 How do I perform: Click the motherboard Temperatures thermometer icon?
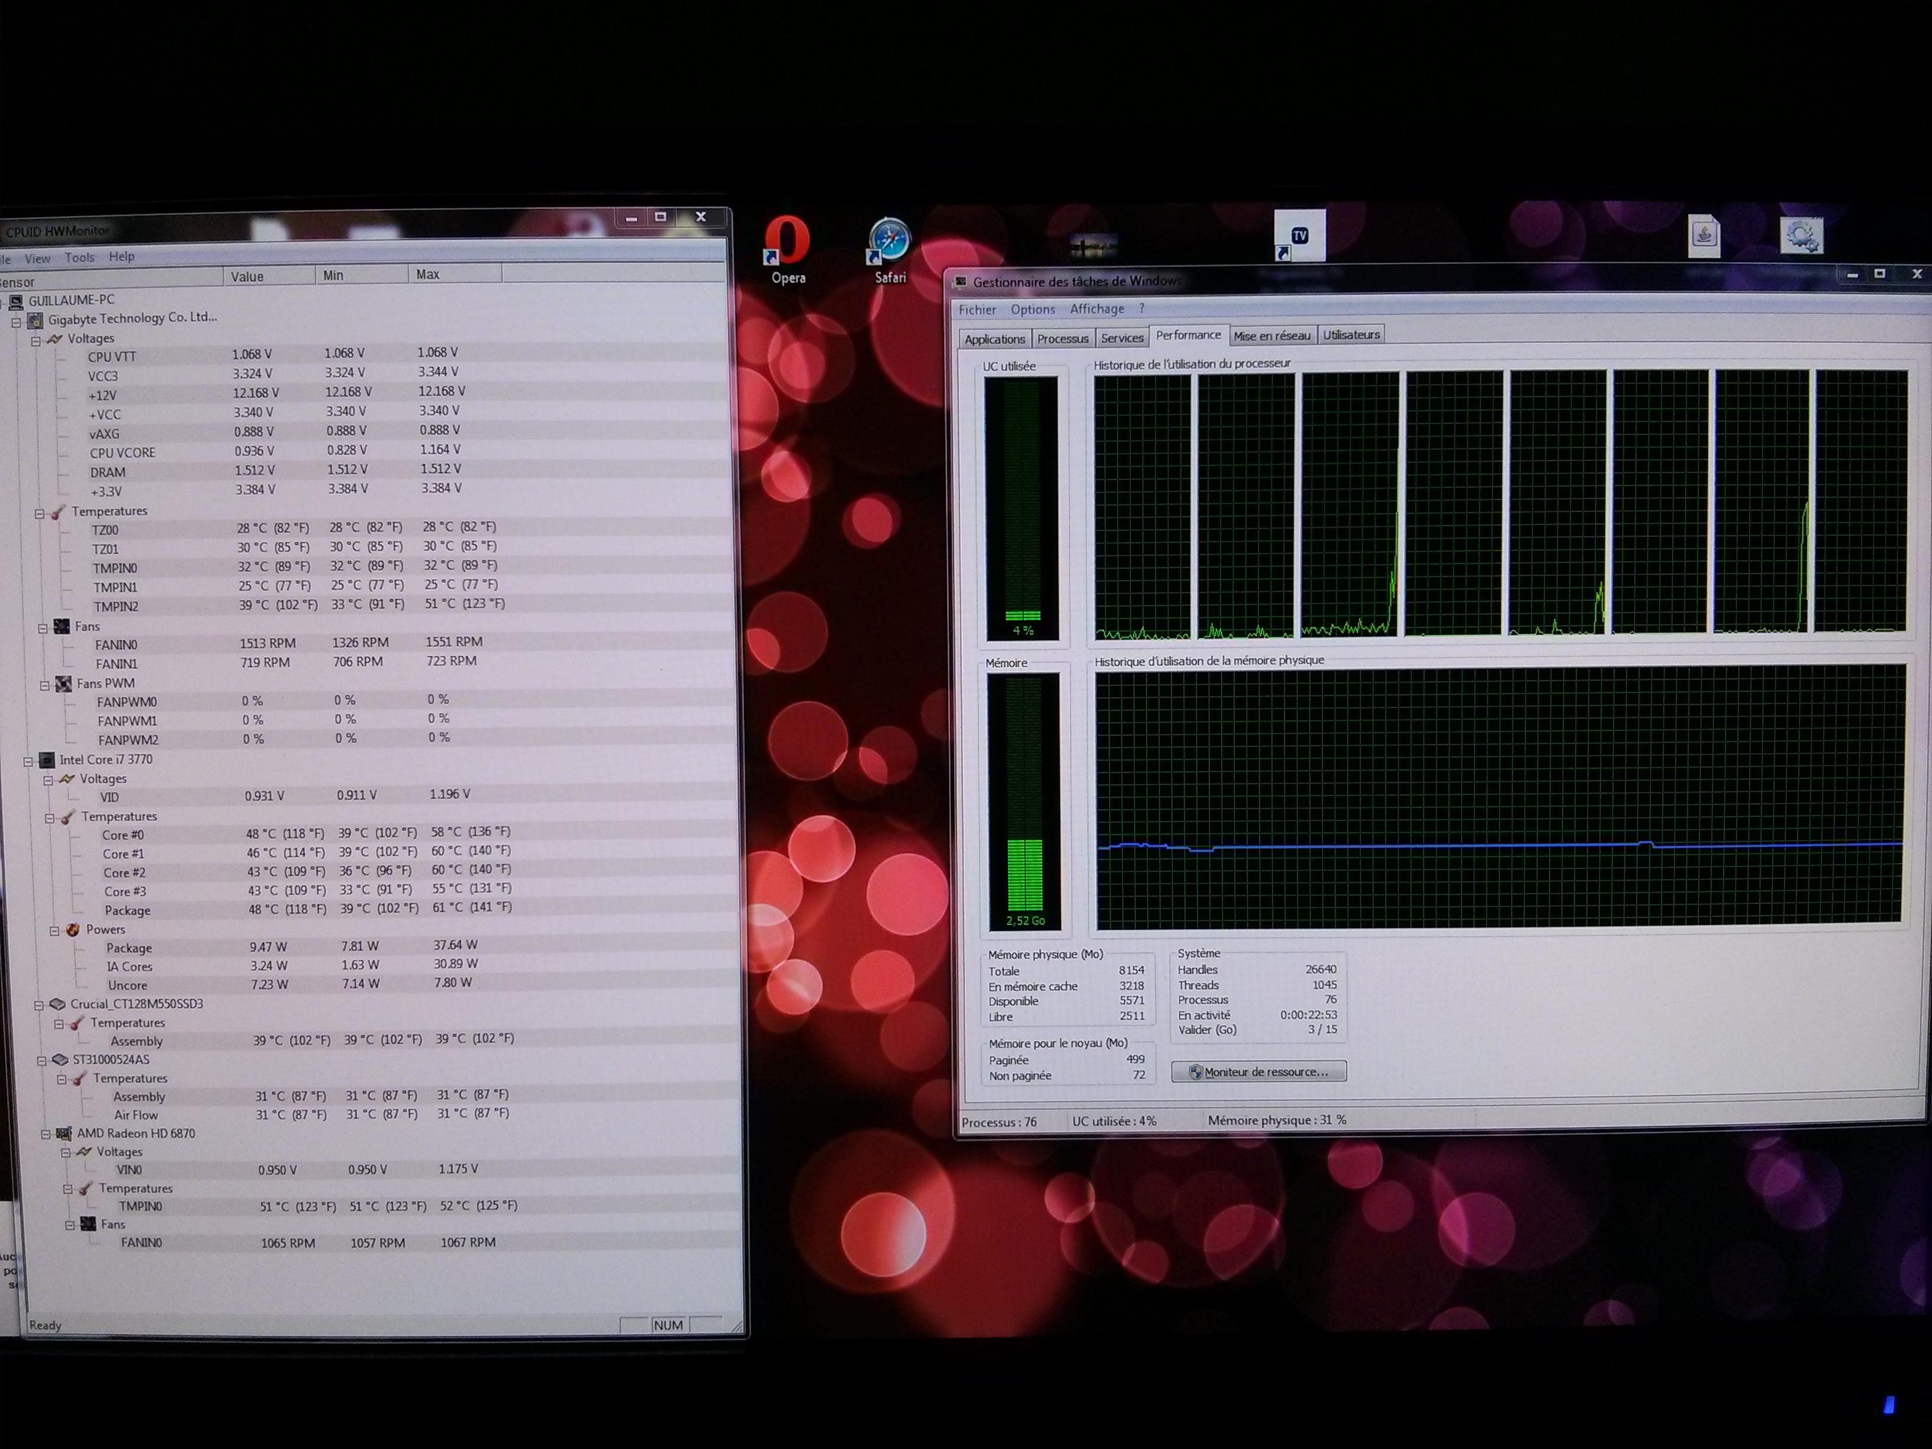pyautogui.click(x=59, y=512)
